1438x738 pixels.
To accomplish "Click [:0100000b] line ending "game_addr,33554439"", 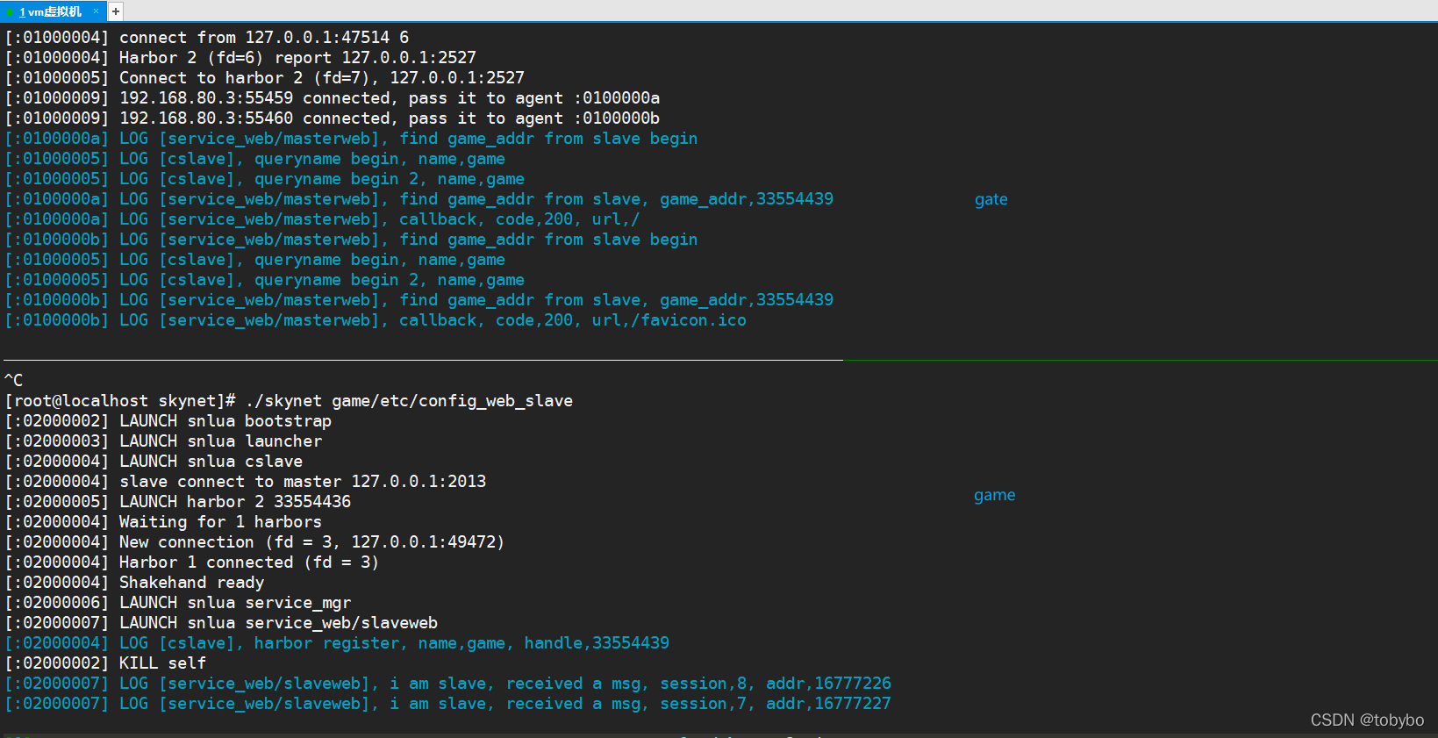I will 419,300.
